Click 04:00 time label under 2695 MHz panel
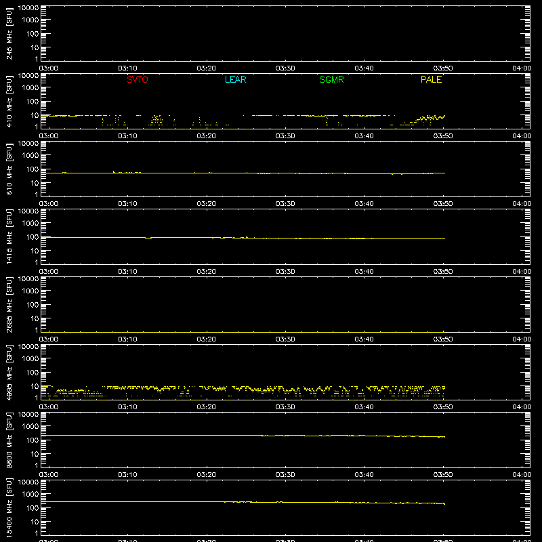Viewport: 542px width, 542px height. click(522, 339)
